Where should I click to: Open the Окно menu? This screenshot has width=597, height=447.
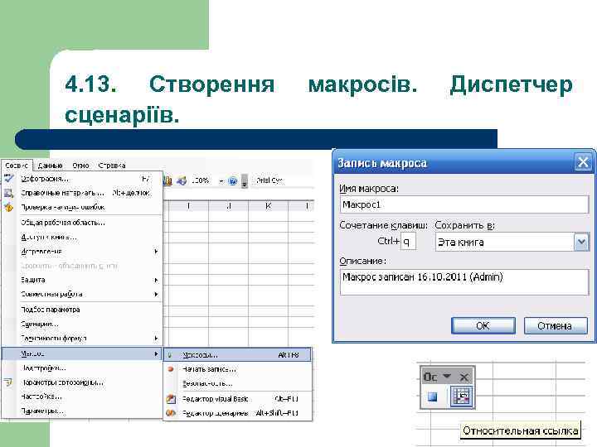coord(80,166)
